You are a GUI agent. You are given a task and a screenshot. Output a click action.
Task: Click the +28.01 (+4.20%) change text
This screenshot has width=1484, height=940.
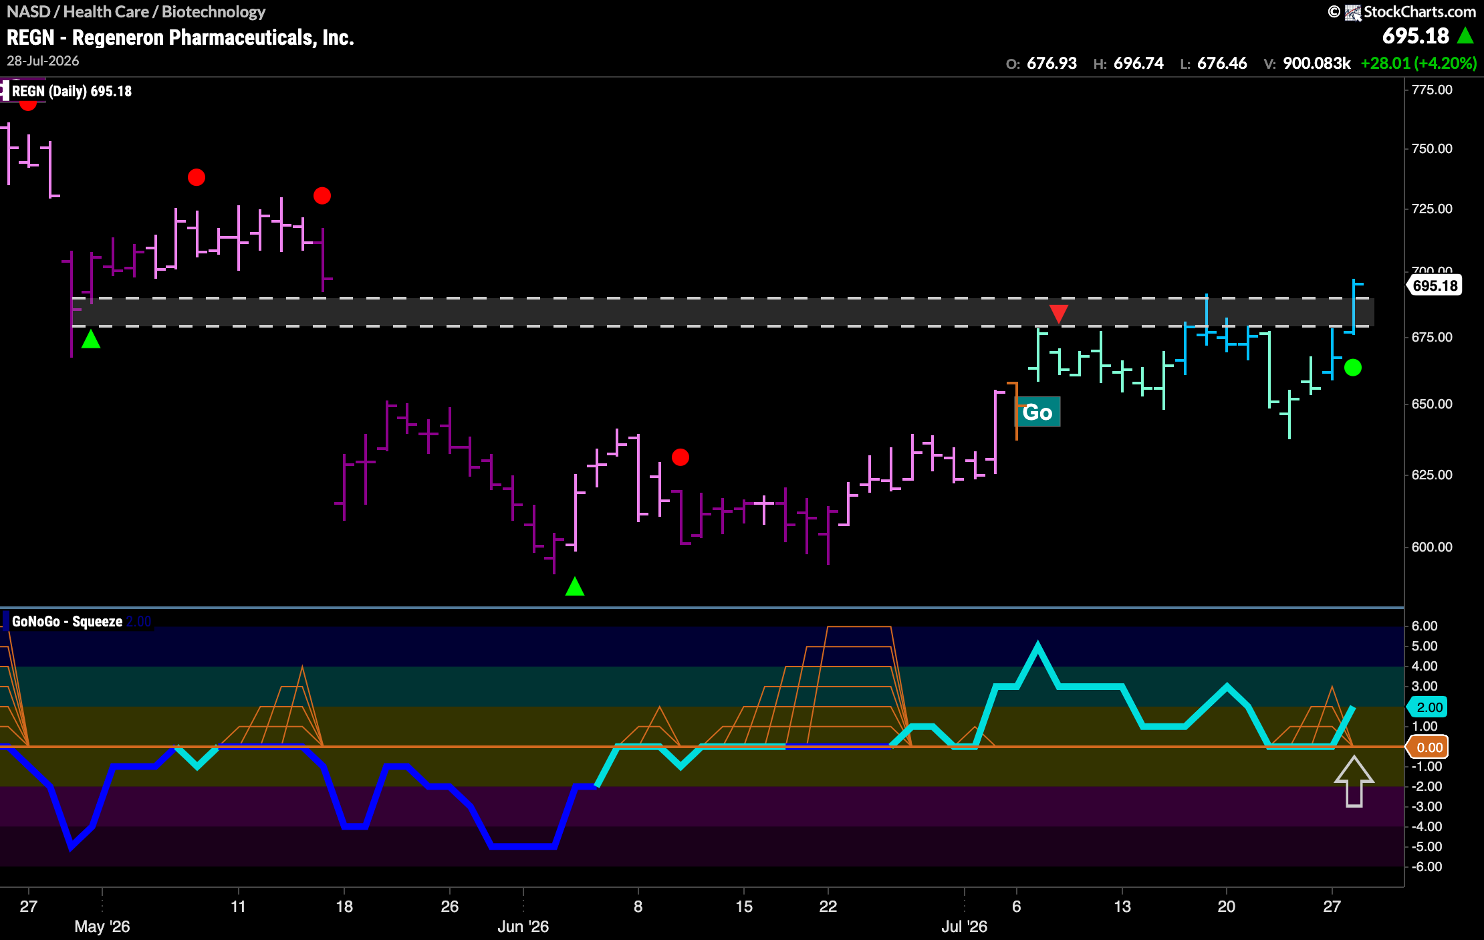tap(1418, 64)
